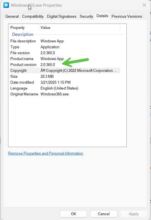This screenshot has width=151, height=220.
Task: Select the Language property label
Action: tap(19, 88)
